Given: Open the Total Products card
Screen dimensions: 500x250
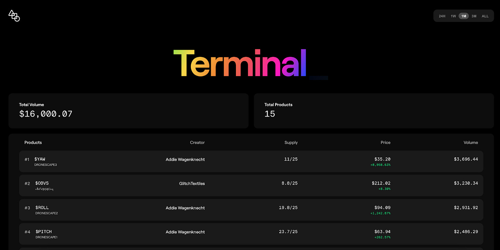Looking at the screenshot, I should (374, 111).
